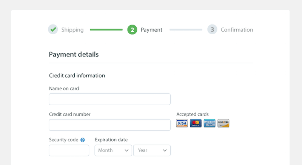Go back to the Shipping step

pos(72,30)
